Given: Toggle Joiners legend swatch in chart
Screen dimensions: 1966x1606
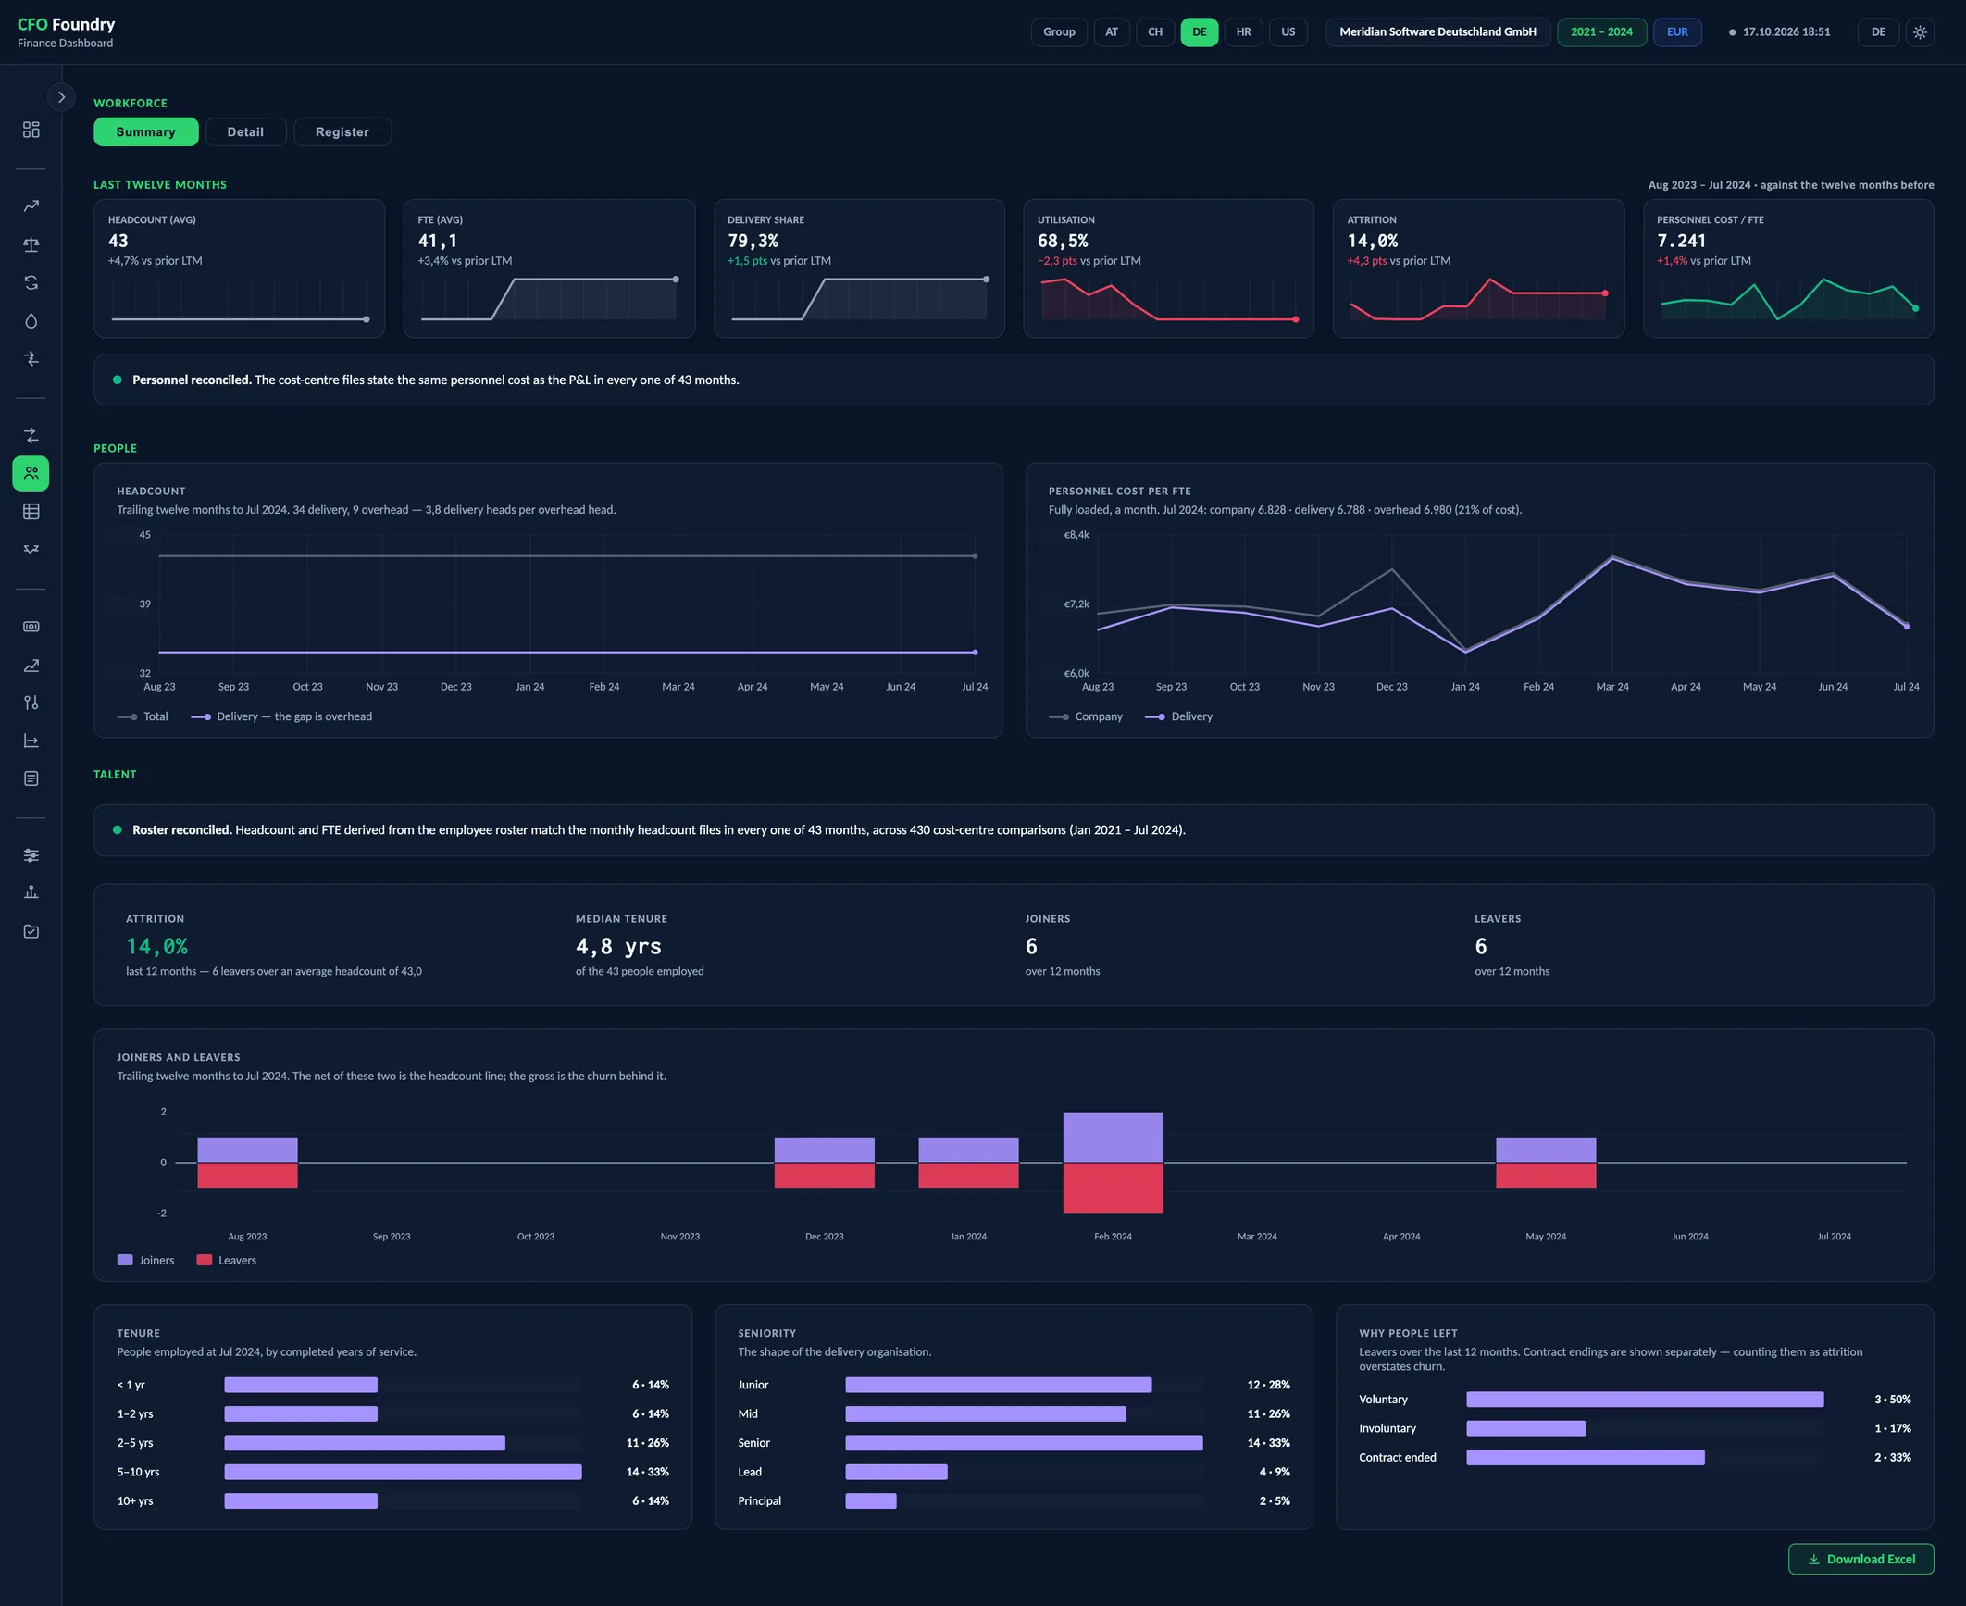Looking at the screenshot, I should click(x=125, y=1260).
